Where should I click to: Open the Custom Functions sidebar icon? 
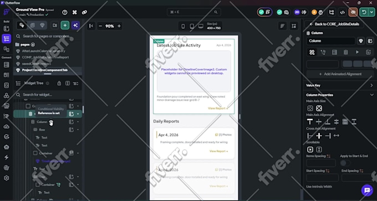(7, 116)
